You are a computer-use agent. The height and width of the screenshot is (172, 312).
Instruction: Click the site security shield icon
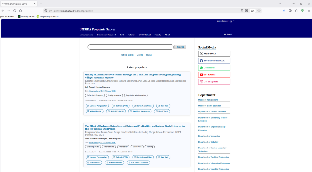(46, 11)
